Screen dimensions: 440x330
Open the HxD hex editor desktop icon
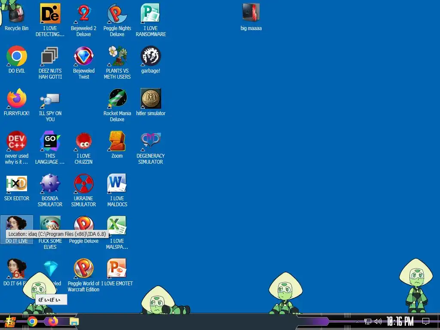(17, 187)
